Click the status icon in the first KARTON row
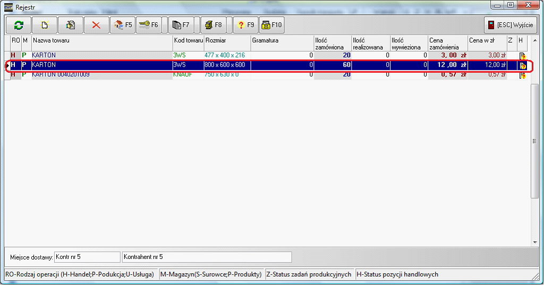Image resolution: width=544 pixels, height=285 pixels. click(522, 55)
